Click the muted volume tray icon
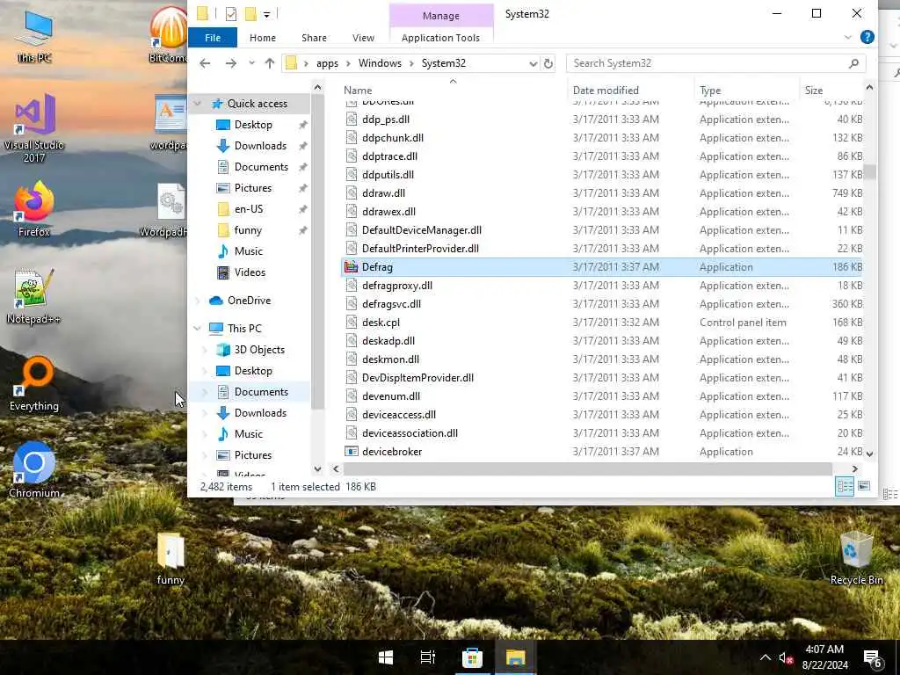This screenshot has width=900, height=675. (x=786, y=657)
